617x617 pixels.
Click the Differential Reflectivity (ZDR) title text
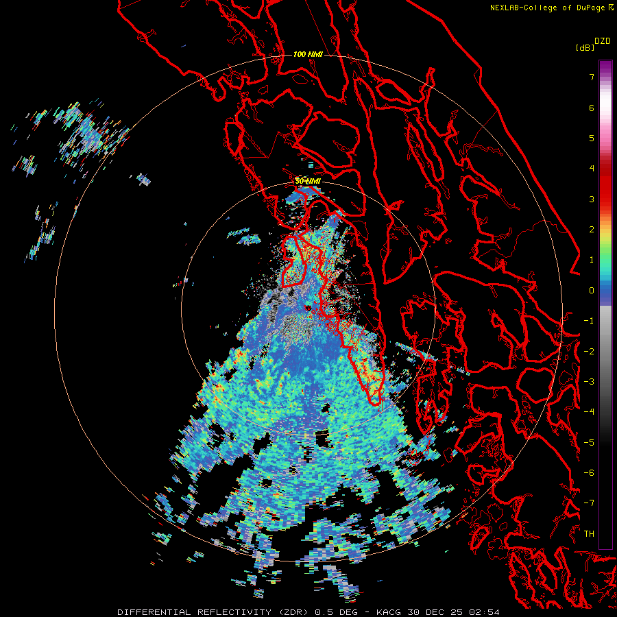(x=215, y=612)
